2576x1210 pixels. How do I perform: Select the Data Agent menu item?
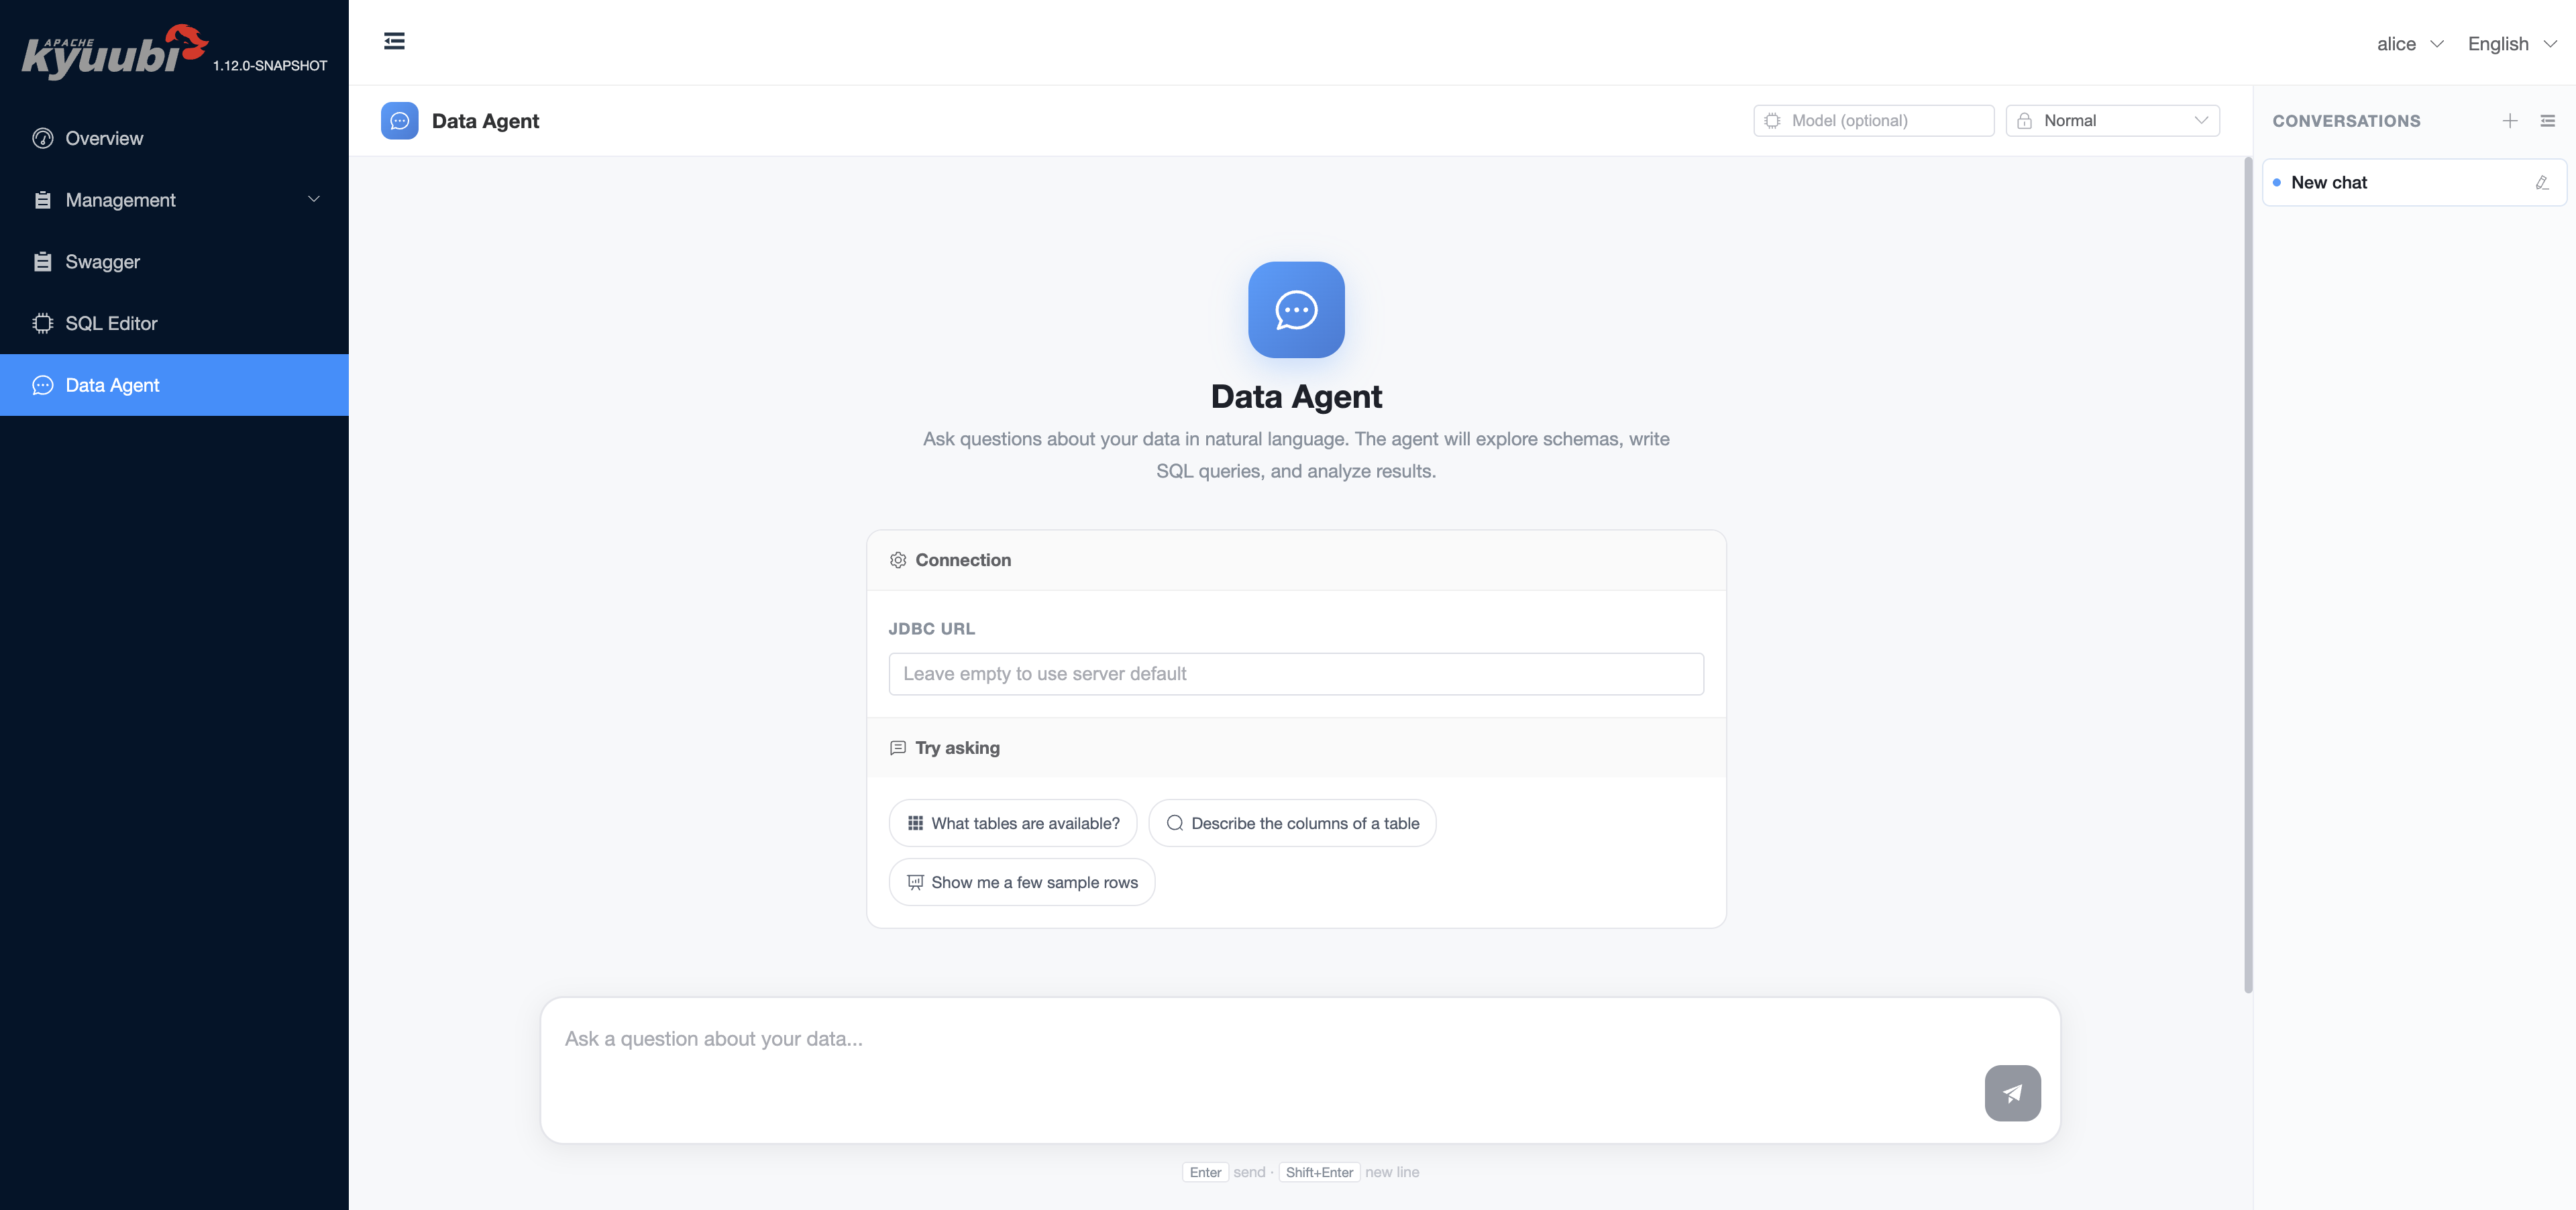point(174,385)
